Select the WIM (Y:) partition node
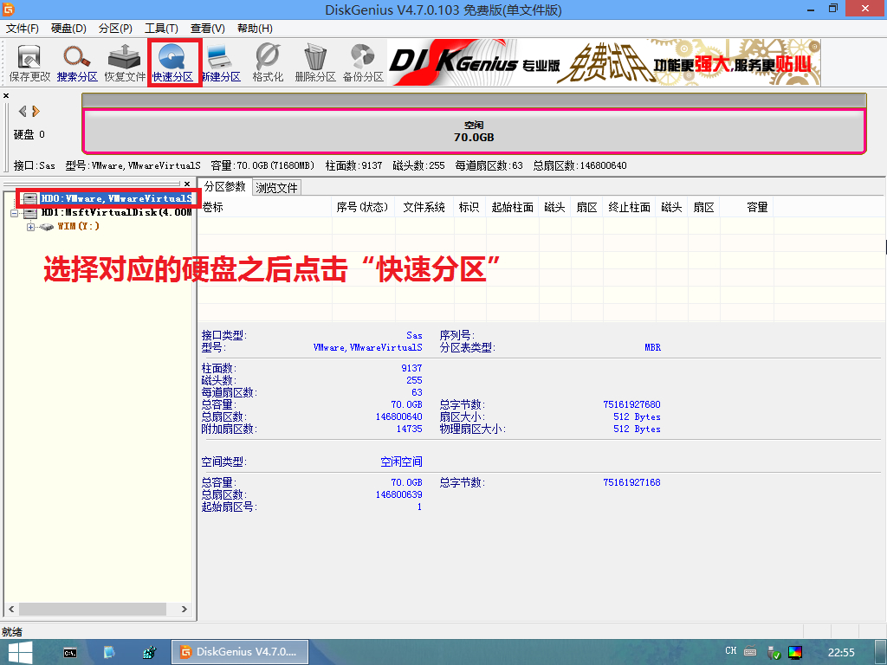The width and height of the screenshot is (887, 665). pyautogui.click(x=78, y=226)
